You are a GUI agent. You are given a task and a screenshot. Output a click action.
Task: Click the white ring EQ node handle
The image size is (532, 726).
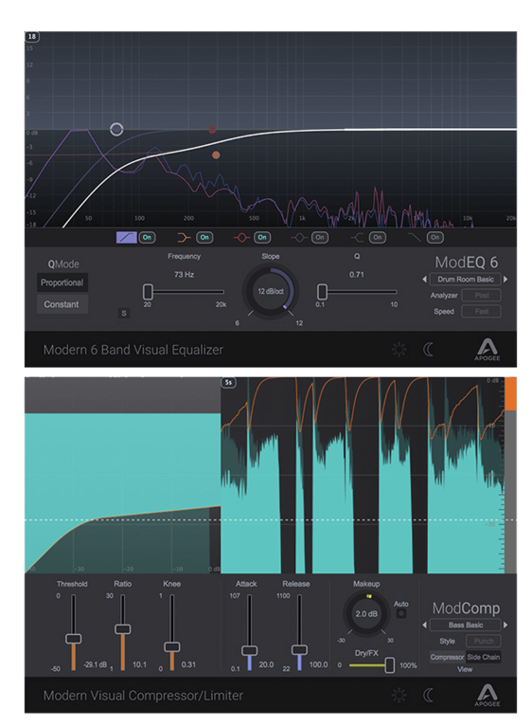[116, 129]
